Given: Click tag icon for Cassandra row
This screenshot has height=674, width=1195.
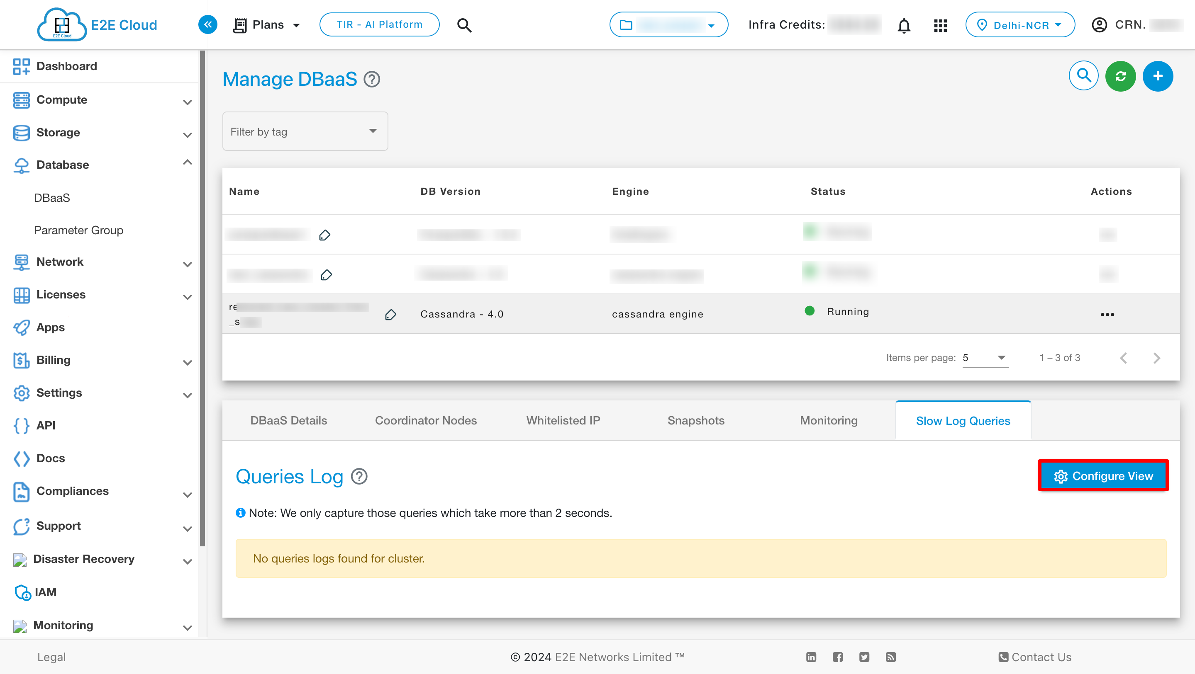Looking at the screenshot, I should (390, 315).
